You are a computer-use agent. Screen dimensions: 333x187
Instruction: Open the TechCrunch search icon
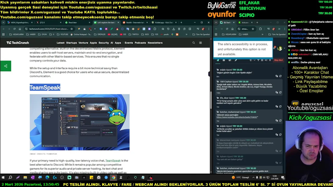194,43
